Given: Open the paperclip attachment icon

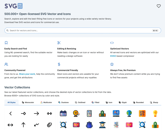Looking at the screenshot, I should (49, 124).
